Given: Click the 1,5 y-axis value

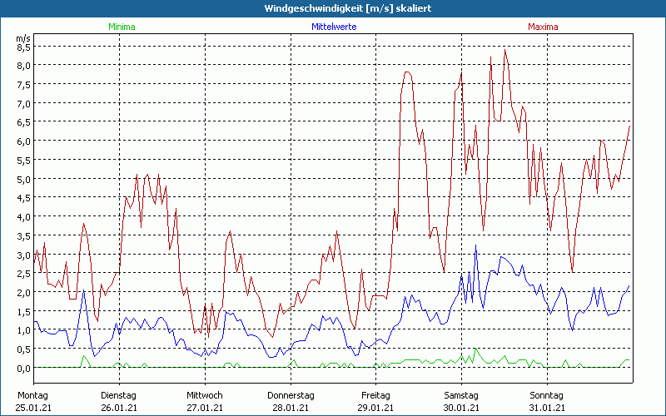Looking at the screenshot, I should (x=24, y=311).
